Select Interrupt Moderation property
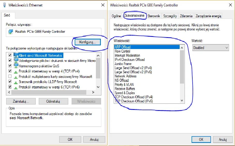The image size is (235, 146). [x=147, y=55]
